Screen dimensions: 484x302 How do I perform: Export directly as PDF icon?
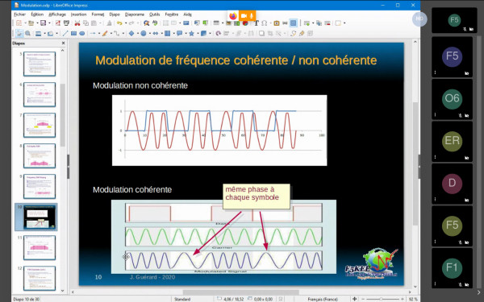click(58, 23)
